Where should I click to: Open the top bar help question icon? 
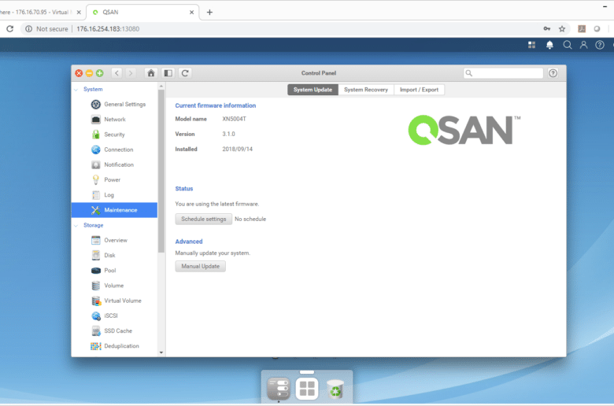pos(600,45)
